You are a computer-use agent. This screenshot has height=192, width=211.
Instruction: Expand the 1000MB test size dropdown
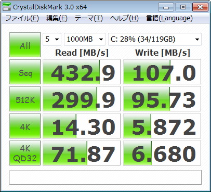click(x=85, y=40)
